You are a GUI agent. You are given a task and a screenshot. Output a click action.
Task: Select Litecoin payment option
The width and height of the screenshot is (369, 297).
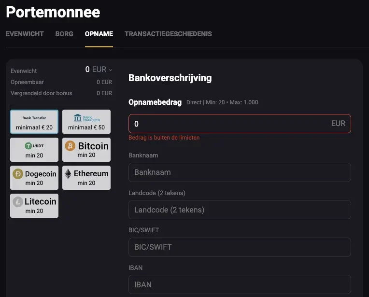(34, 206)
